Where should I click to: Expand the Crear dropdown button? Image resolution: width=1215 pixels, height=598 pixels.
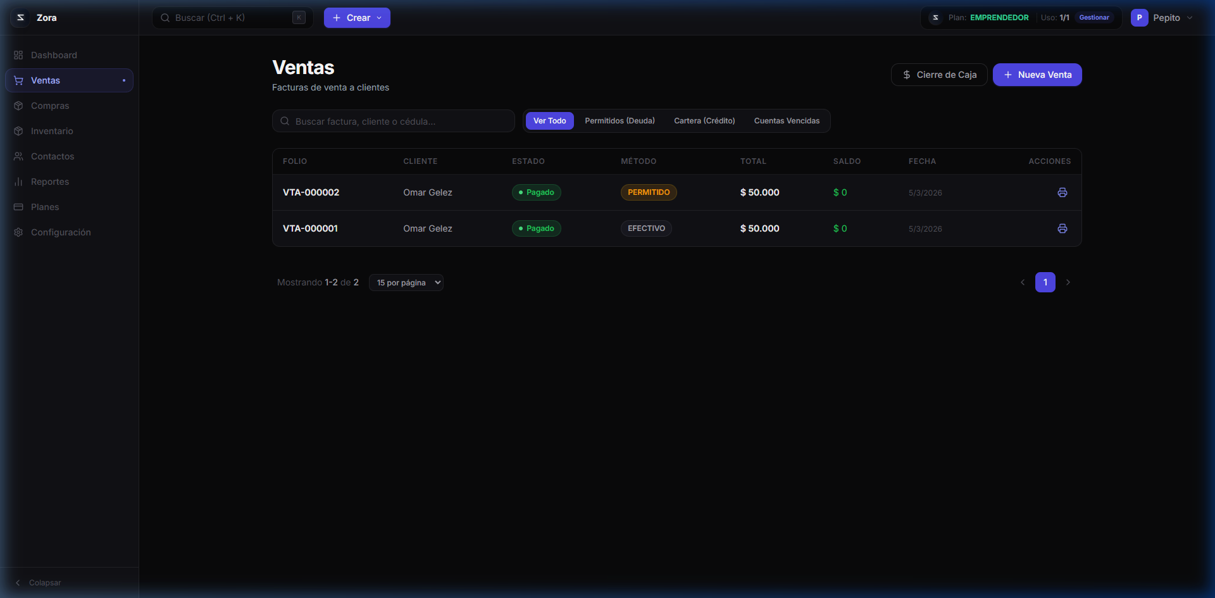[357, 18]
